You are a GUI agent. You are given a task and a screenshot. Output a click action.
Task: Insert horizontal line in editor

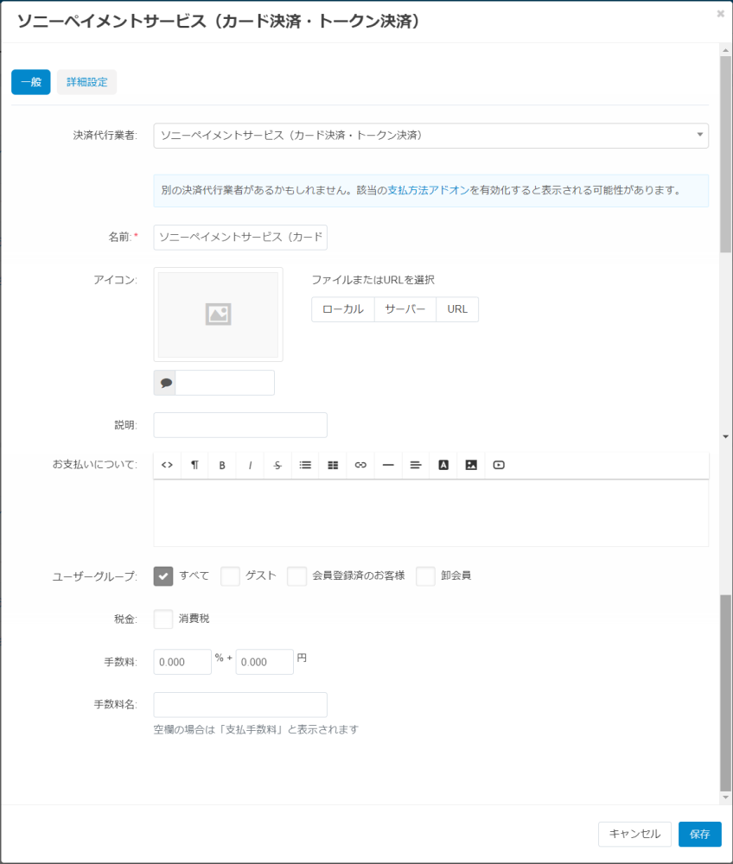click(x=388, y=465)
